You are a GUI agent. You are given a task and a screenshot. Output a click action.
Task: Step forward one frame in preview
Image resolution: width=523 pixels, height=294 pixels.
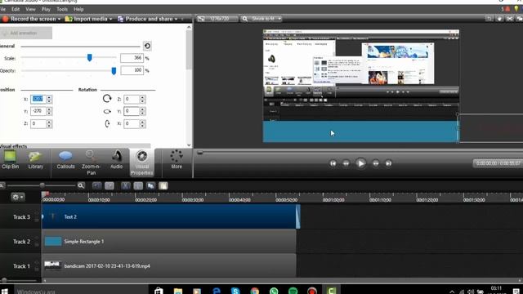pos(376,163)
